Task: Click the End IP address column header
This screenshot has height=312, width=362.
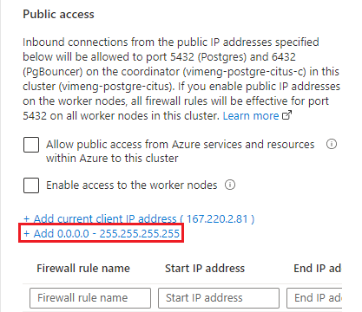Action: pos(318,269)
